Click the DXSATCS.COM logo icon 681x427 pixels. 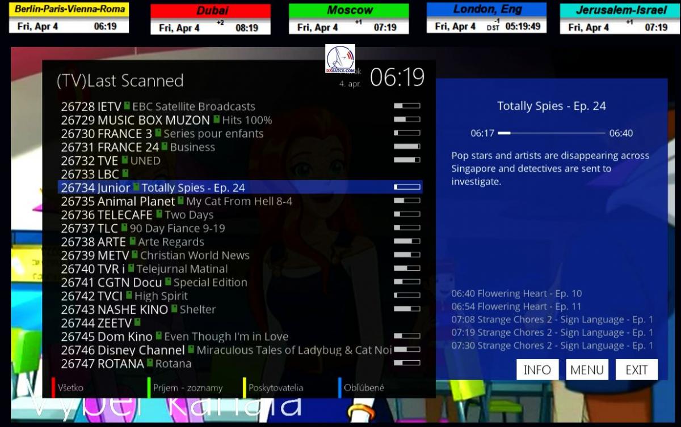340,59
